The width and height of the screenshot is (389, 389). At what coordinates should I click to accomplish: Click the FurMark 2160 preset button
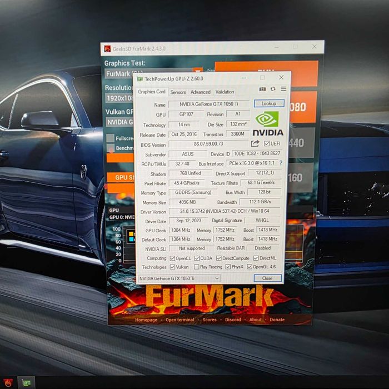[301, 178]
